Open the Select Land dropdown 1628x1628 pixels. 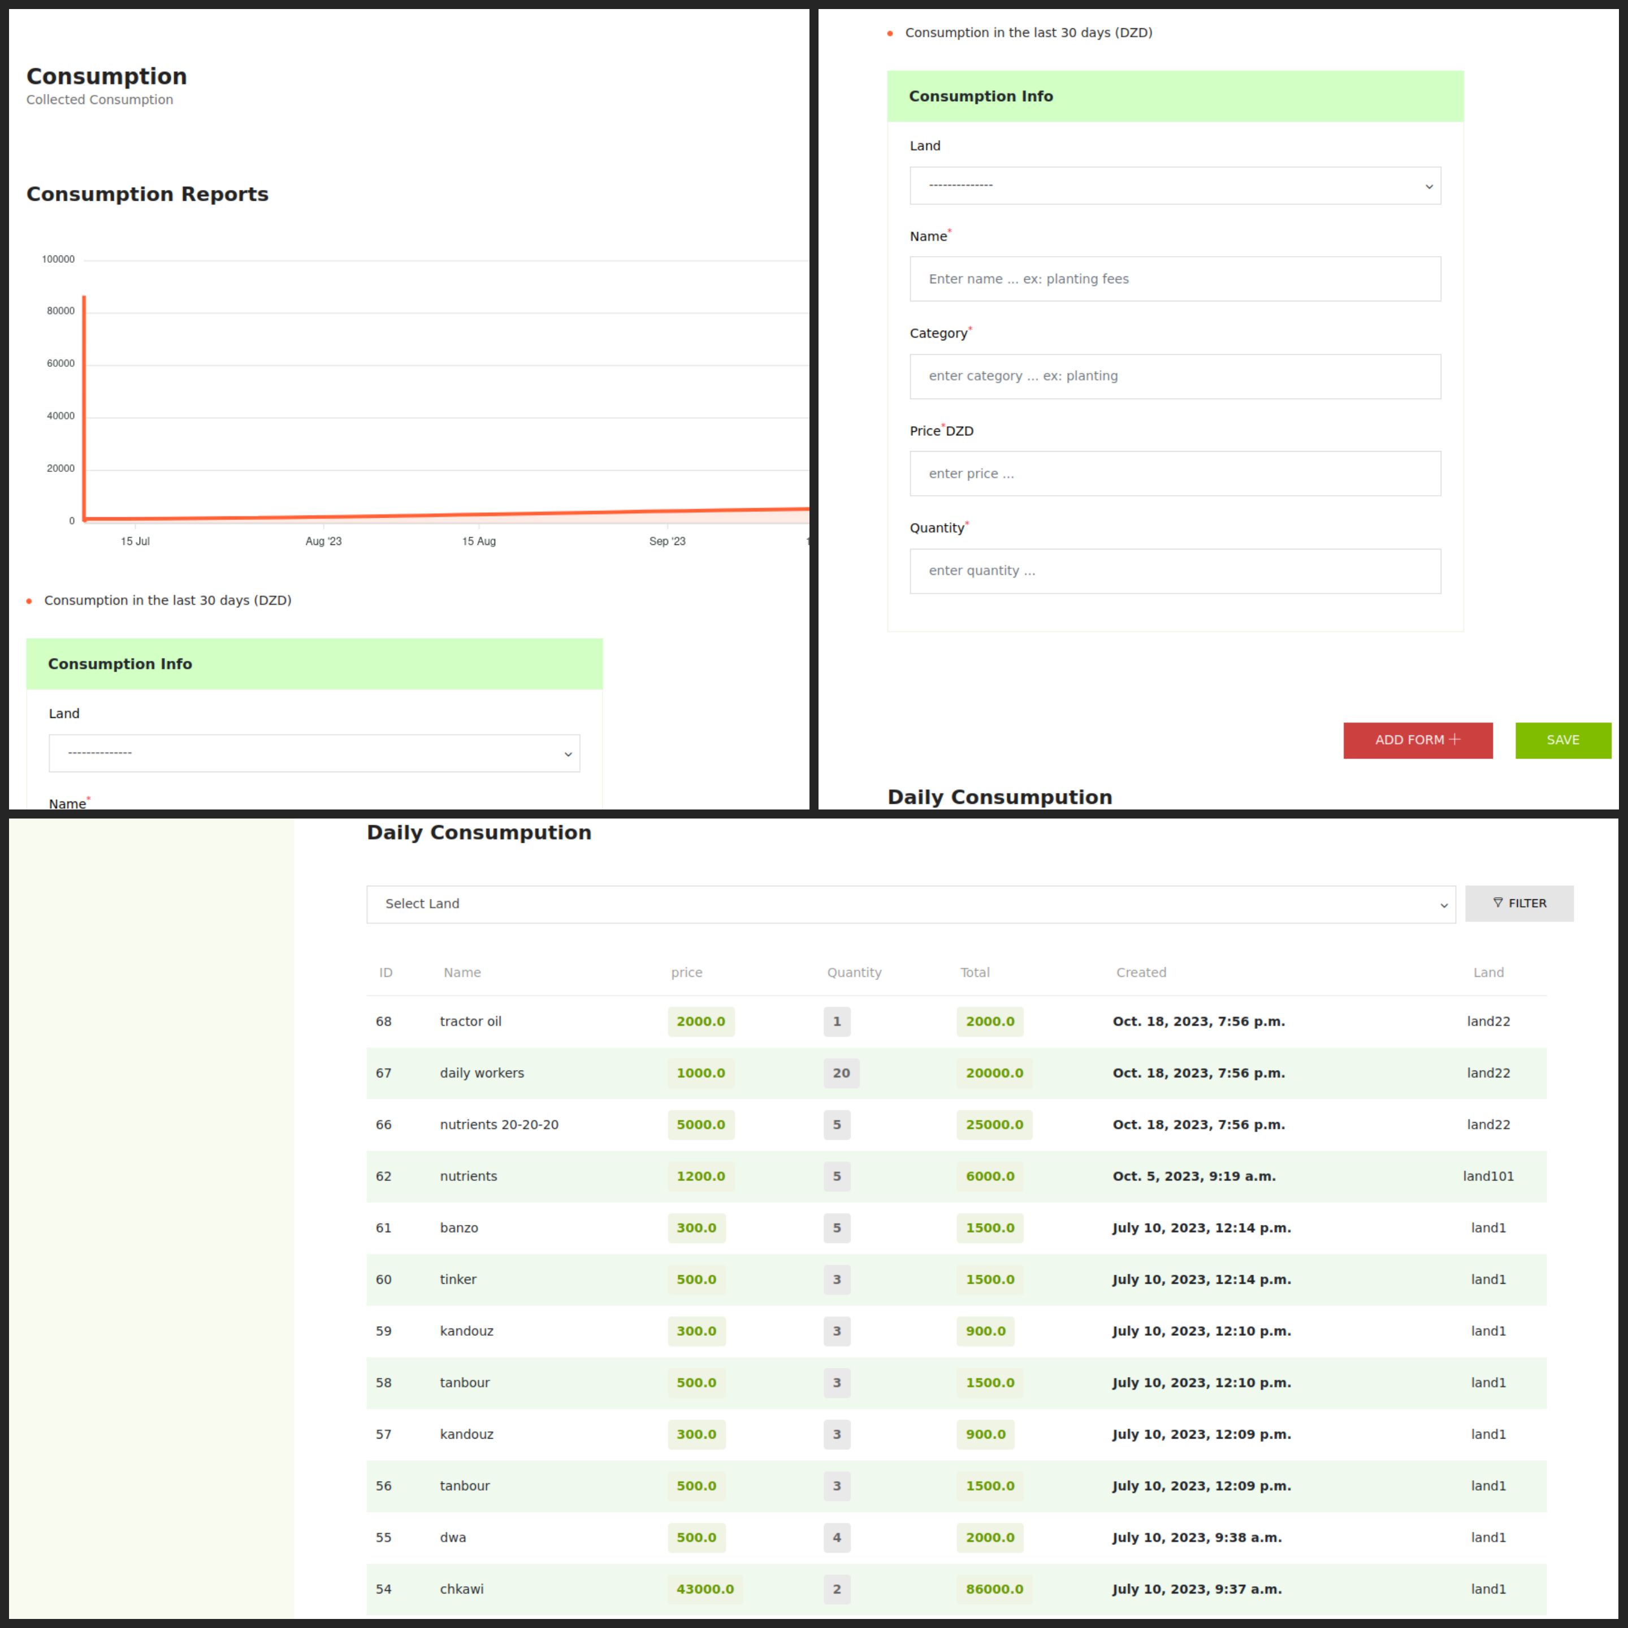pyautogui.click(x=910, y=903)
